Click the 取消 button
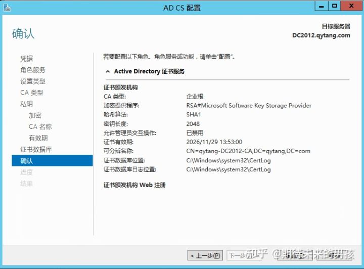Image resolution: width=364 pixels, height=269 pixels. click(x=334, y=255)
